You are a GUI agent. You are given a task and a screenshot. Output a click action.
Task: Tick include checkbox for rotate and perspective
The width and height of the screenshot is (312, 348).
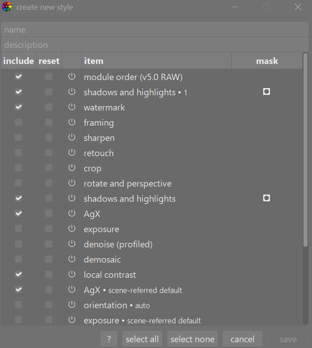pos(18,183)
